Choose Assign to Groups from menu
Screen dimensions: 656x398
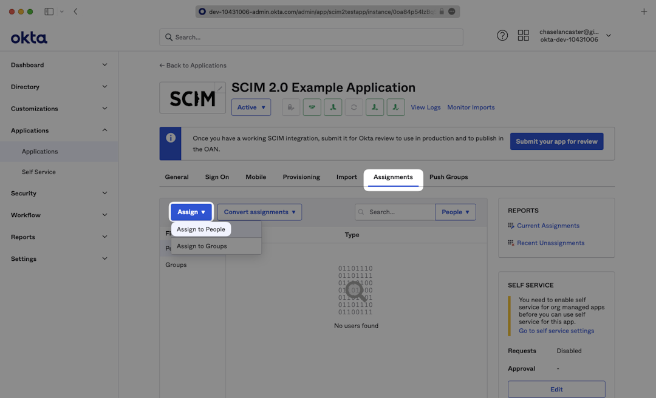[x=202, y=246]
